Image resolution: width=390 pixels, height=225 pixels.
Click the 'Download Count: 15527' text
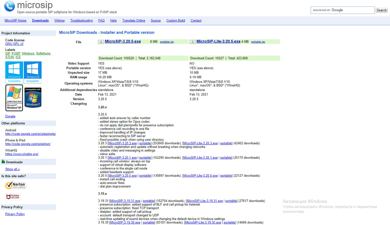(207, 58)
